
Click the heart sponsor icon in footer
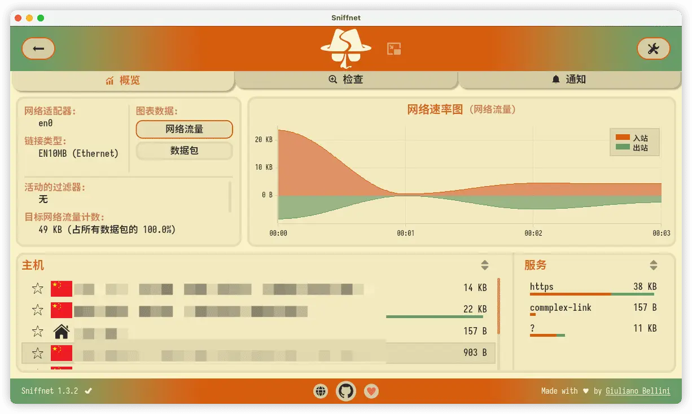[371, 391]
